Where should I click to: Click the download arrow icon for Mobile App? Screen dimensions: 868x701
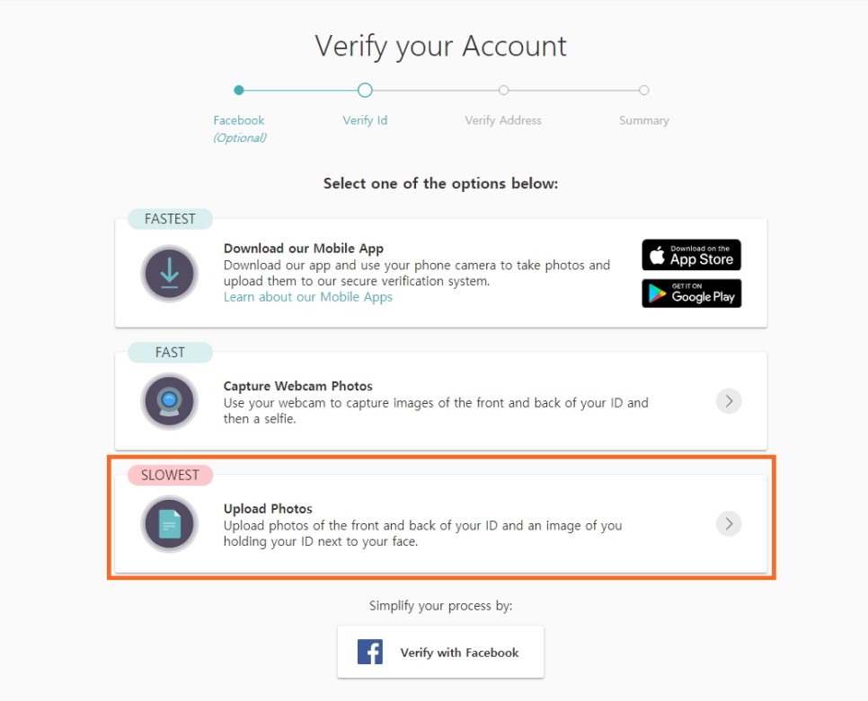[169, 273]
